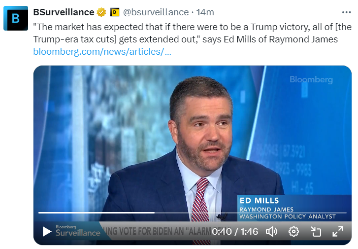Click the Bloomberg watermark at video top-right
Screen dimensions: 358x249
click(311, 79)
